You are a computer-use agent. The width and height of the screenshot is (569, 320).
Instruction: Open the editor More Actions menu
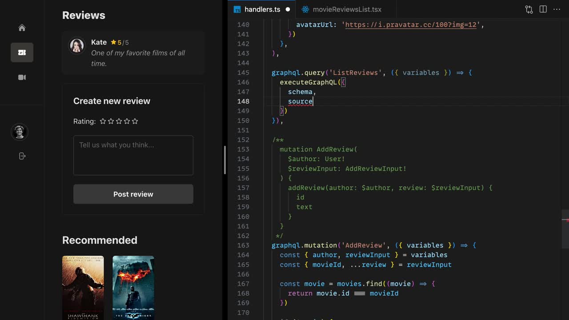pyautogui.click(x=557, y=9)
